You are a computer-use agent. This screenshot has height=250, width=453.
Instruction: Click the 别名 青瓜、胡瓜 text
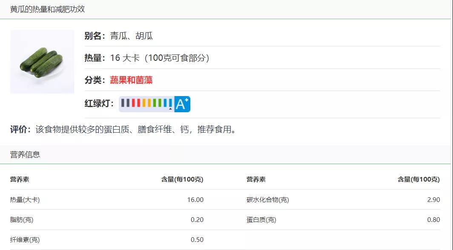(x=119, y=36)
